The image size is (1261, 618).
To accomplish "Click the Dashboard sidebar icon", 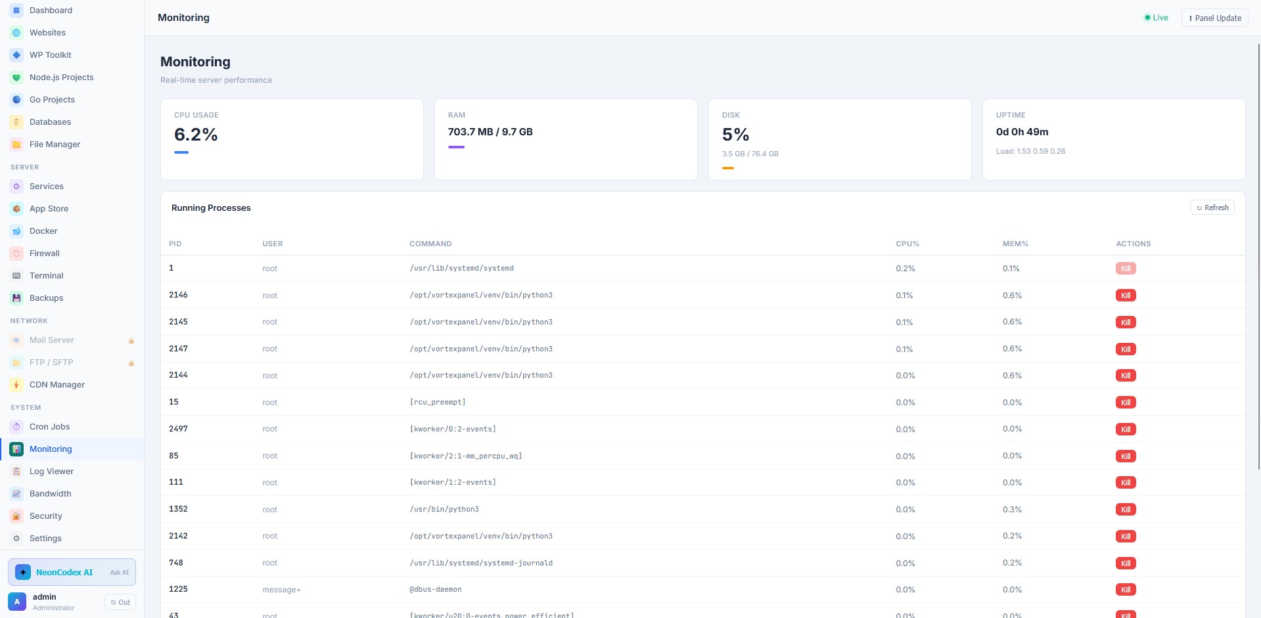I will click(x=16, y=11).
